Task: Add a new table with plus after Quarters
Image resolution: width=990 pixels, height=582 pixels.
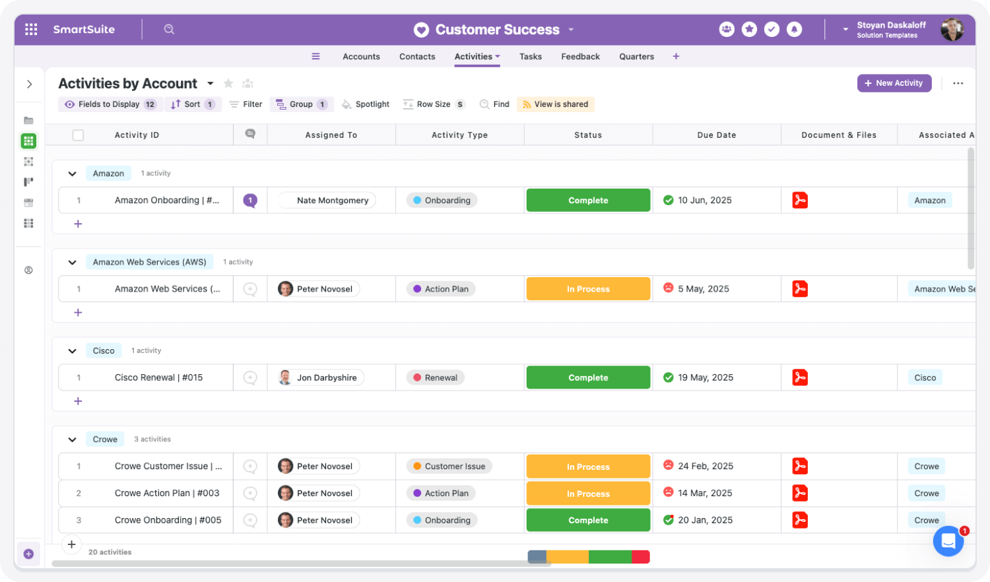Action: 676,57
